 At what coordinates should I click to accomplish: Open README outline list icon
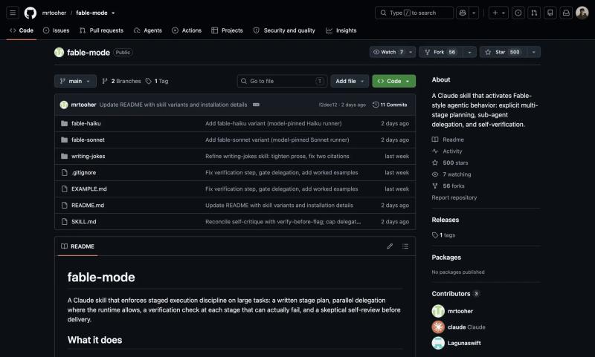coord(405,246)
